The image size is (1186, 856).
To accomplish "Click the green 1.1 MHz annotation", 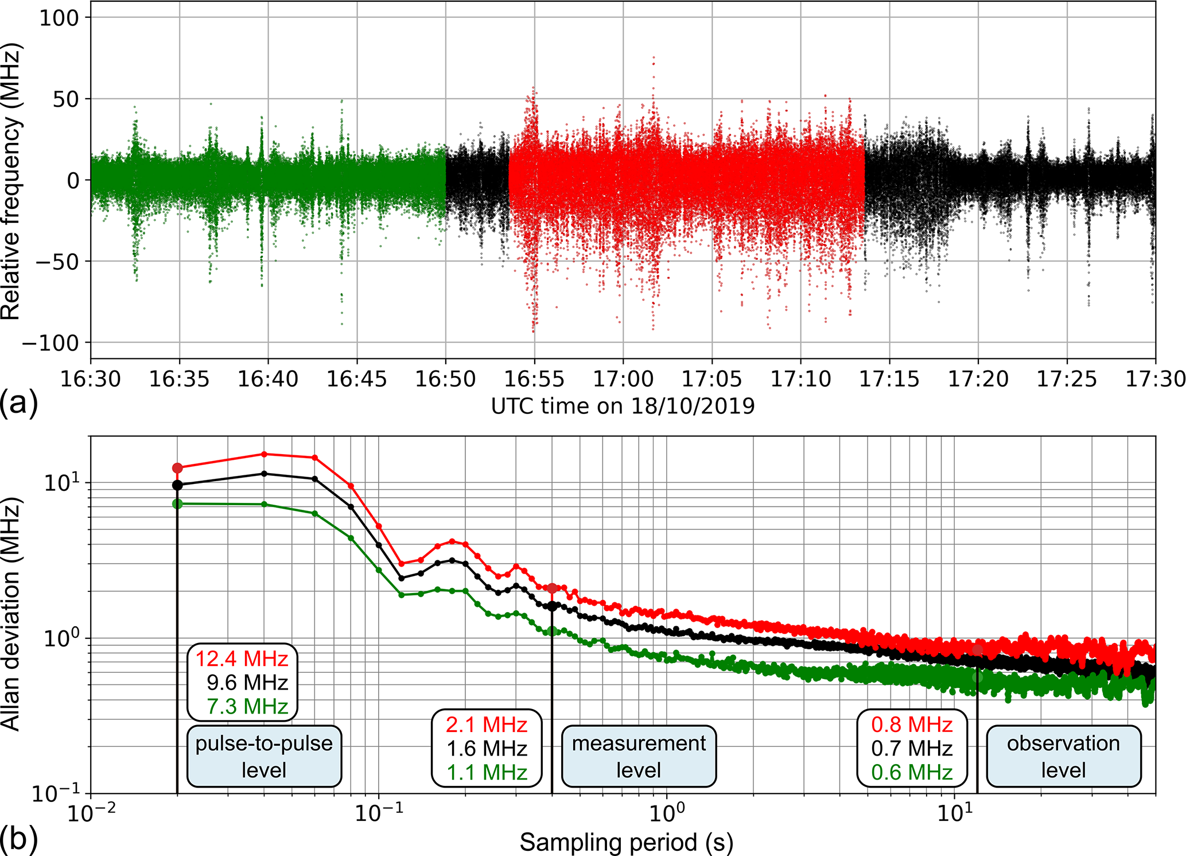I will point(487,772).
